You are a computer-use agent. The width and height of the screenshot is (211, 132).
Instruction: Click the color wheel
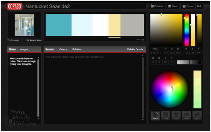coord(169,89)
